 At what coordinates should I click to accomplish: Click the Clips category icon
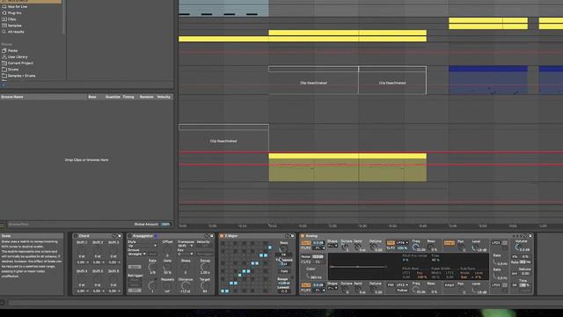pyautogui.click(x=4, y=19)
